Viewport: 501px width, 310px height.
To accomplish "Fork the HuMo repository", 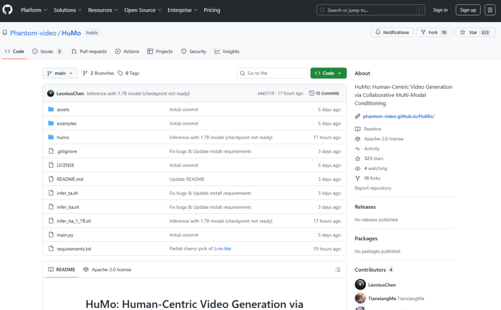I will point(434,32).
